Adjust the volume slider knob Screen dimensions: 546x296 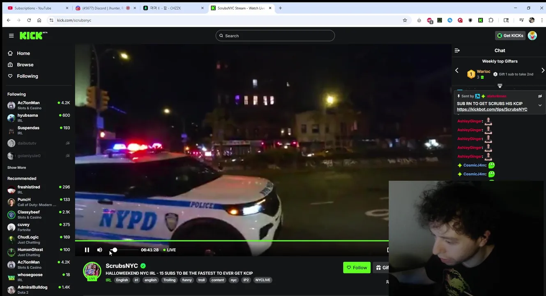point(115,250)
